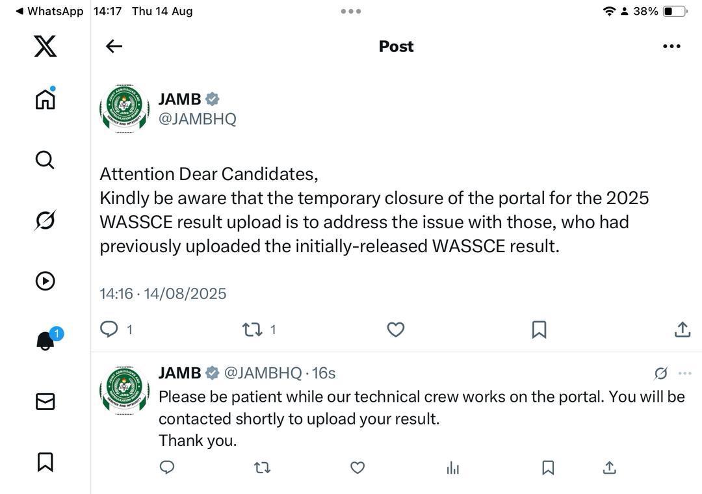This screenshot has width=702, height=494.
Task: Open more options on JAMB reply
Action: [684, 373]
